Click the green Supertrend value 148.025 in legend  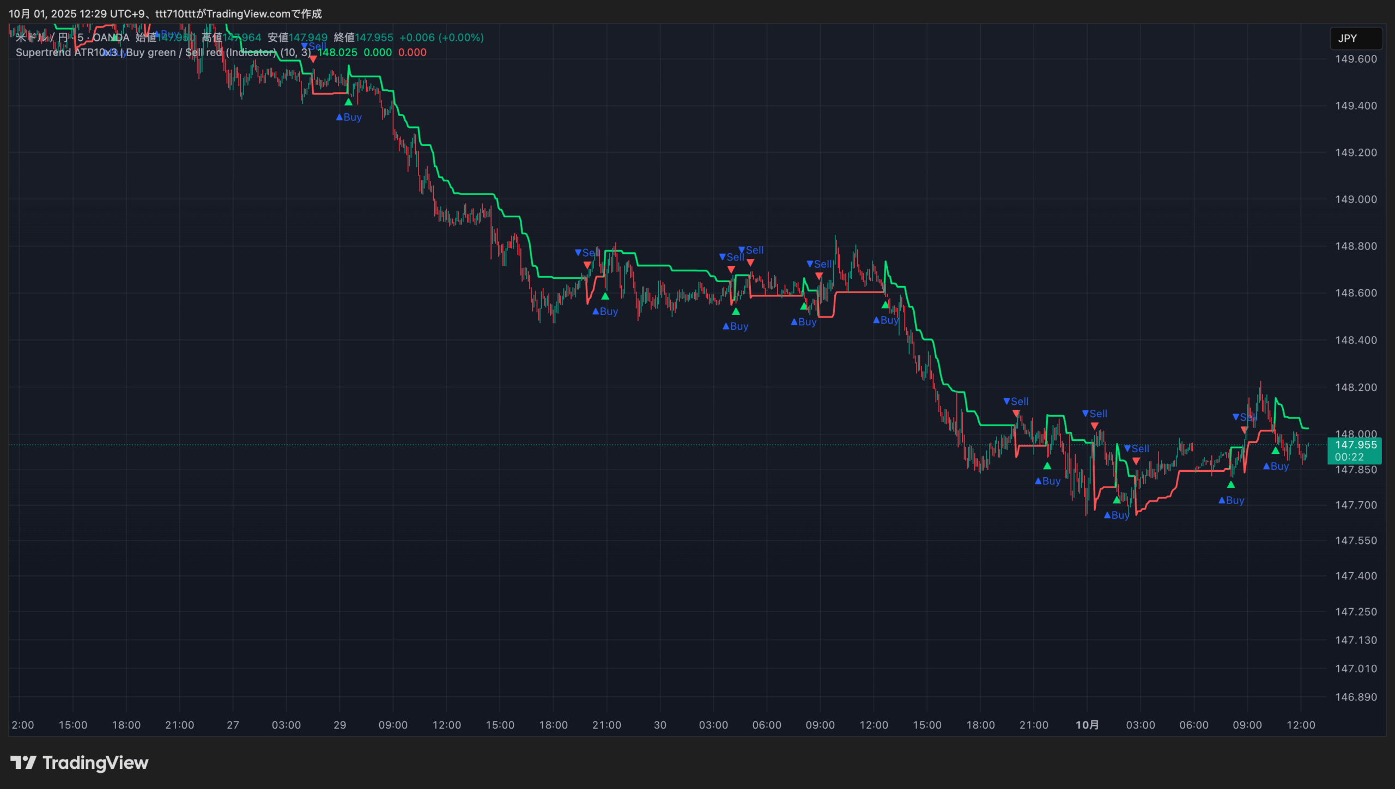point(337,52)
